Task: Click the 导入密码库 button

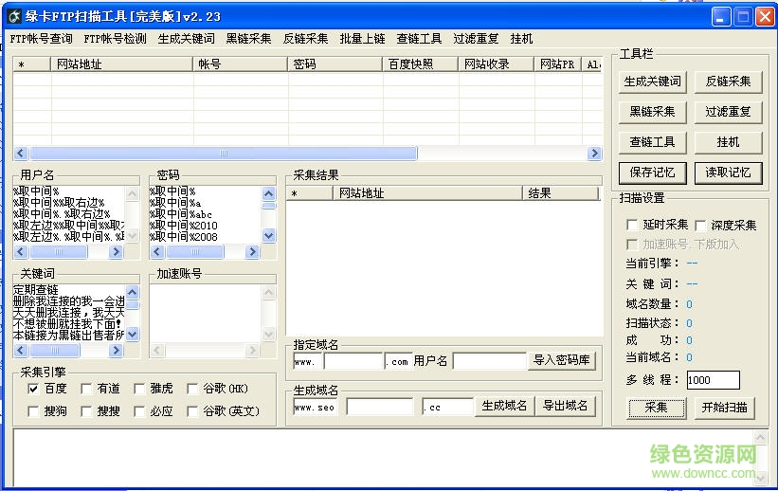Action: [x=564, y=361]
